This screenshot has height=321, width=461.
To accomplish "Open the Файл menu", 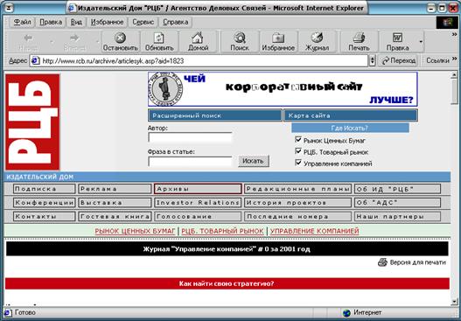I will [23, 22].
